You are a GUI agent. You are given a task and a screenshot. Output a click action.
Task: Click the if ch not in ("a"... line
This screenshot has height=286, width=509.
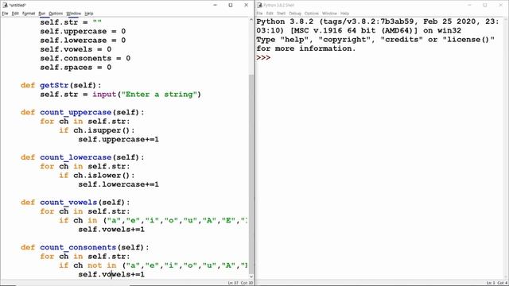click(x=153, y=265)
